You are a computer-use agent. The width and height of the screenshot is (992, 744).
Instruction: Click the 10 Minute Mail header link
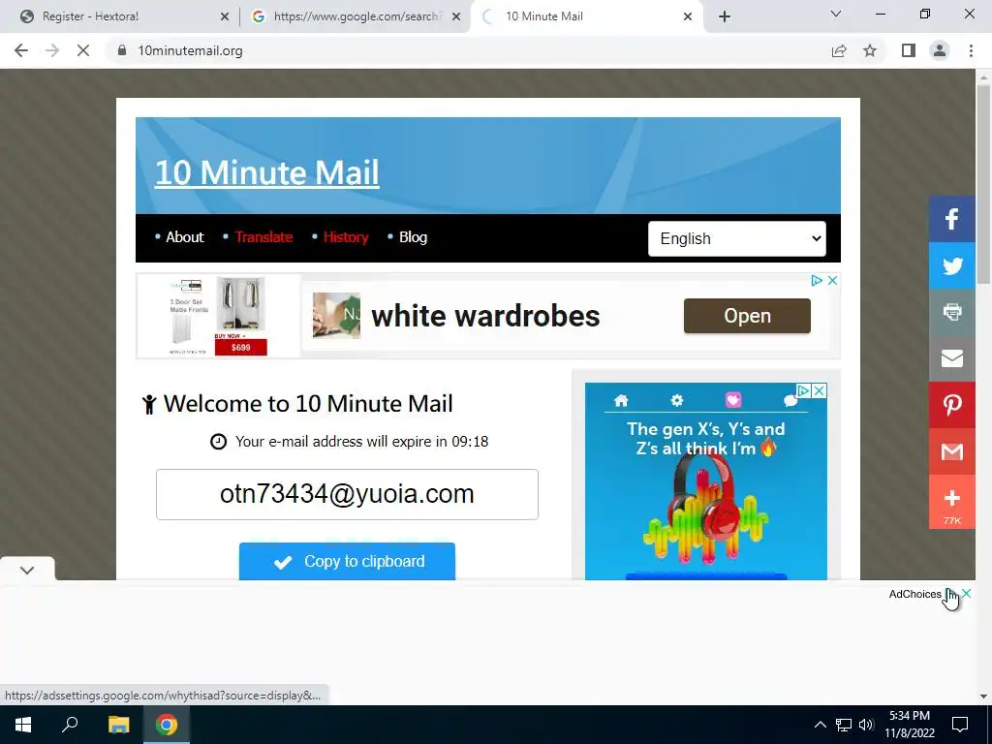pos(267,172)
